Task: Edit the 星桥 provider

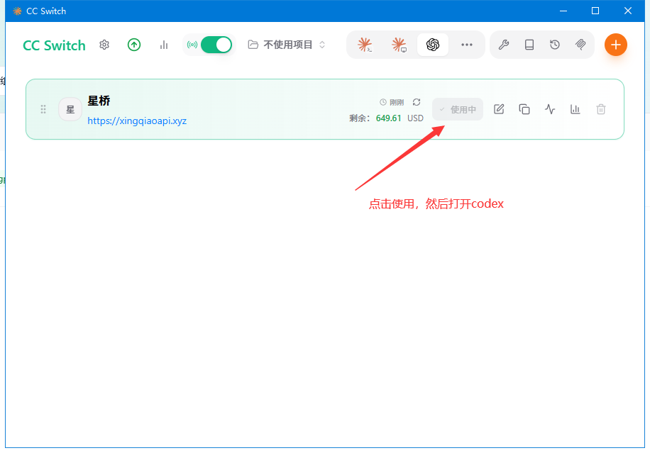Action: coord(499,109)
